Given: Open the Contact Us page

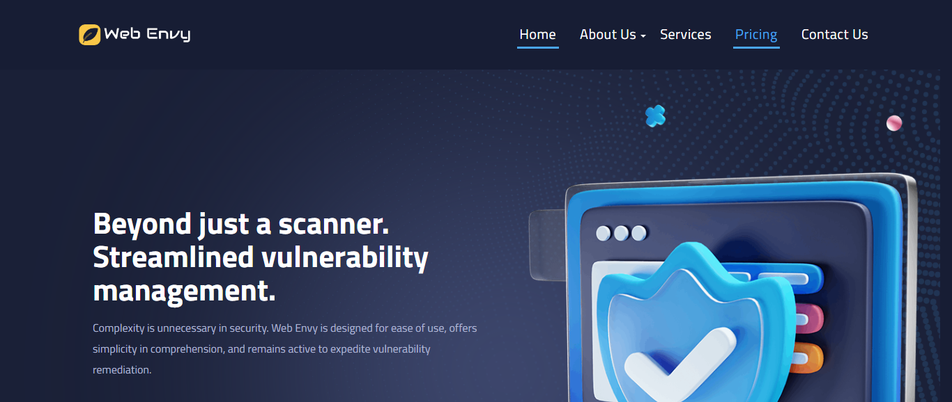Looking at the screenshot, I should 835,35.
